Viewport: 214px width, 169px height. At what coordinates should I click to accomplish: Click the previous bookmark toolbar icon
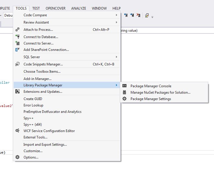(126, 15)
